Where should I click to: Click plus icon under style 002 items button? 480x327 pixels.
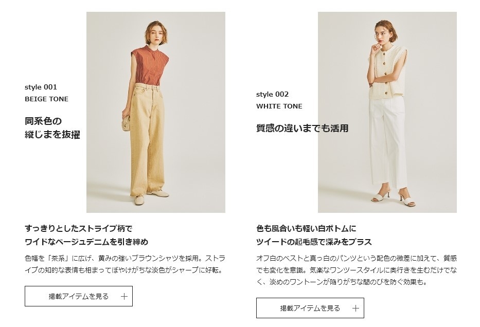tap(355, 308)
